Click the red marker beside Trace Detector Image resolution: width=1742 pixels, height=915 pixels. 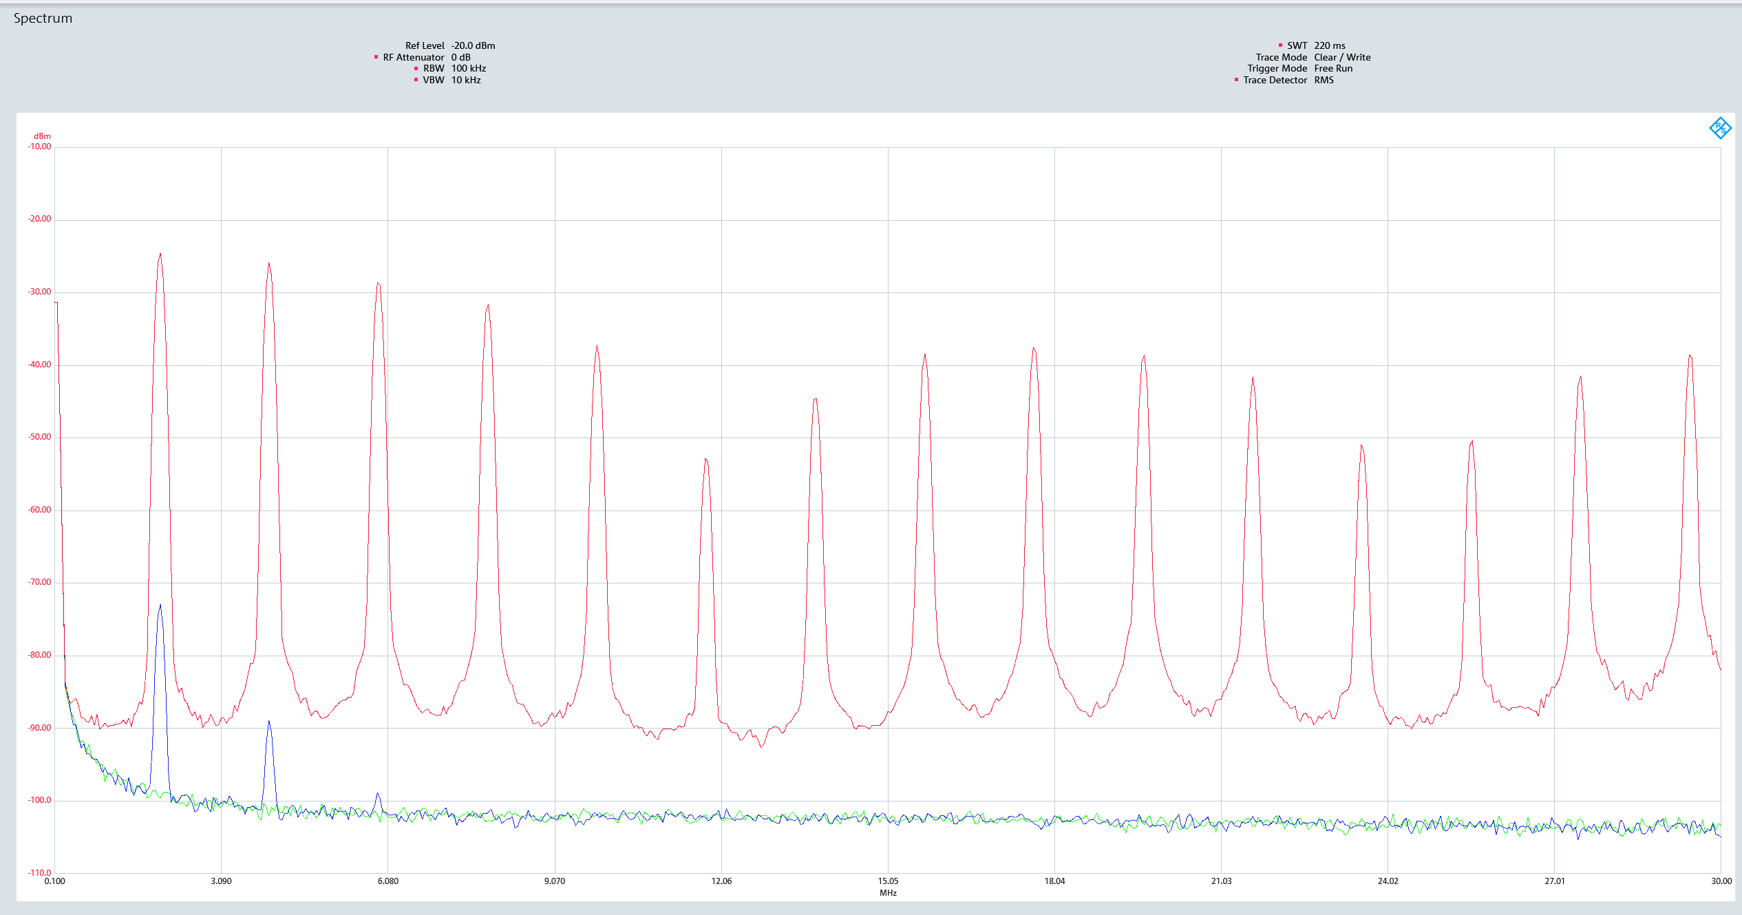(1236, 80)
